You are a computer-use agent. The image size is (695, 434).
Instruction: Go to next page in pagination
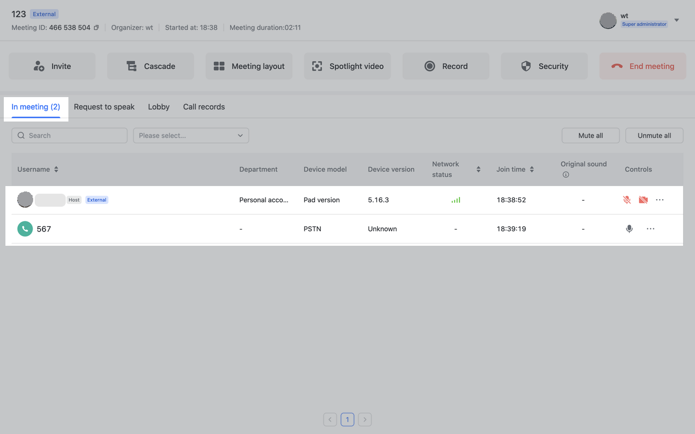click(365, 419)
